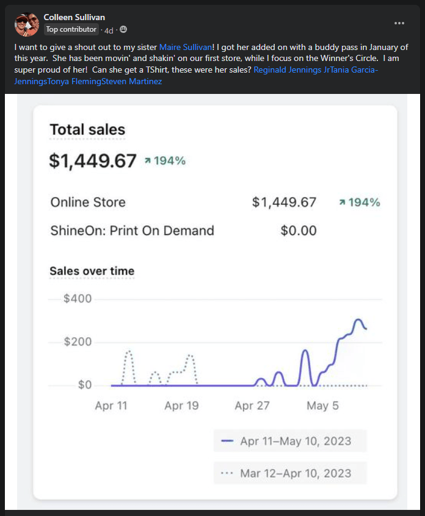425x516 pixels.
Task: Open the Steven Martinez mention link
Action: [131, 81]
